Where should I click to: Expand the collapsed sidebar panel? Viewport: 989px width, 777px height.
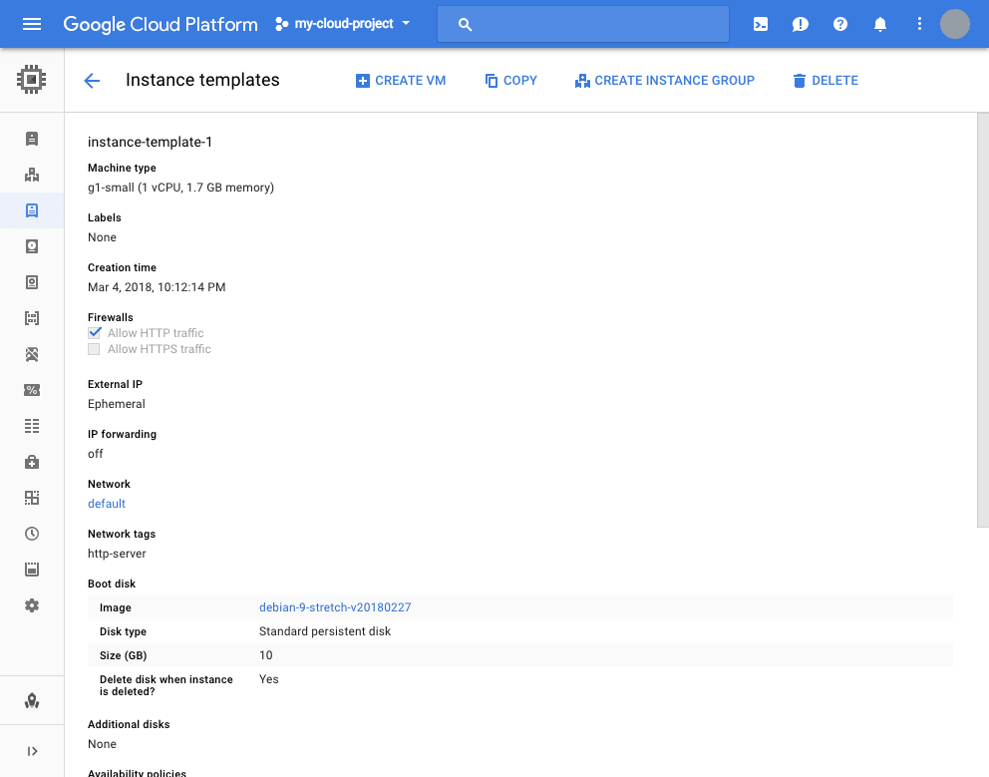pos(32,751)
